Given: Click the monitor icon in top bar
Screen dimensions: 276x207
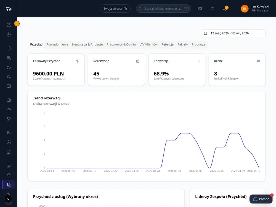Looking at the screenshot, I should click(x=200, y=9).
